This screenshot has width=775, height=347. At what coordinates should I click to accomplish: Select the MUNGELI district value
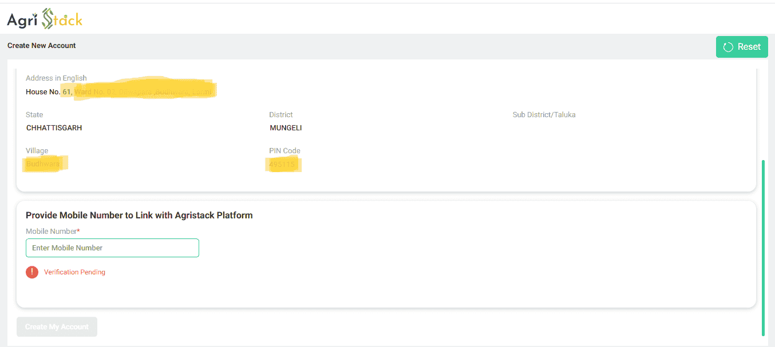[286, 128]
